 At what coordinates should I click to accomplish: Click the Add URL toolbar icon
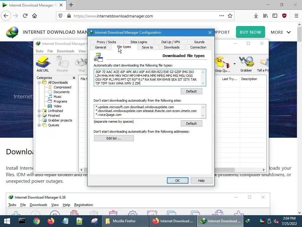[43, 64]
